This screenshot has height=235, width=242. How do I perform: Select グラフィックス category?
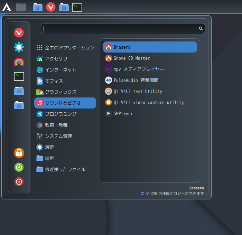click(65, 92)
